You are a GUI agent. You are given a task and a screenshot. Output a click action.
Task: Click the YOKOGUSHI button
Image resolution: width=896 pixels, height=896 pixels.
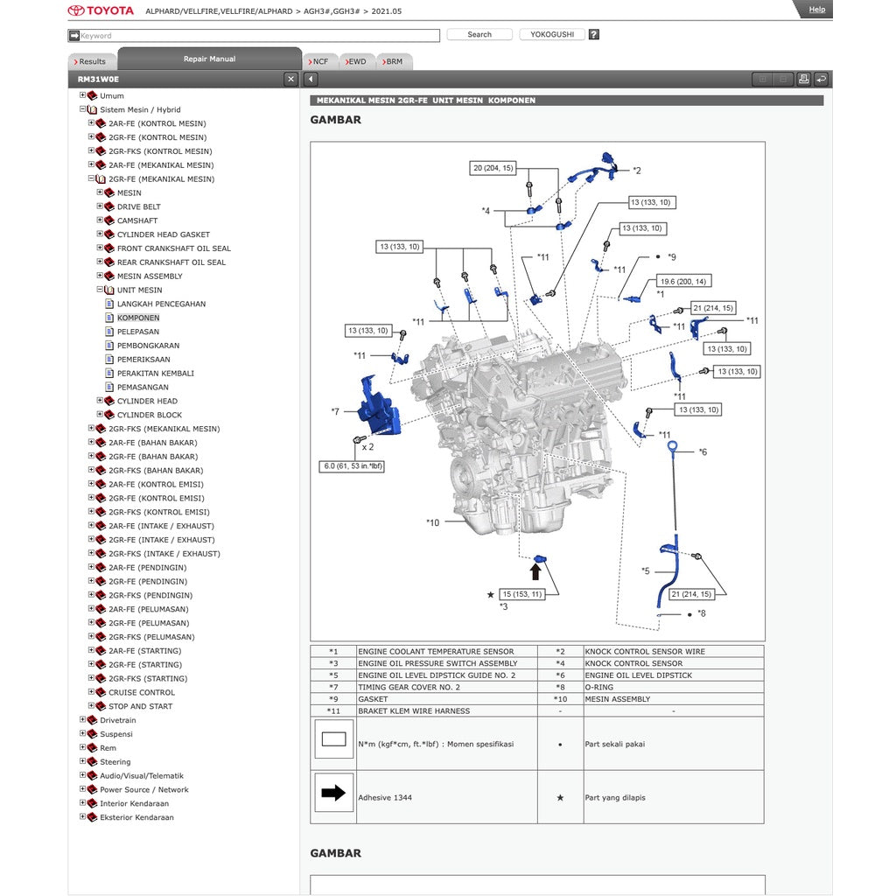[x=552, y=35]
